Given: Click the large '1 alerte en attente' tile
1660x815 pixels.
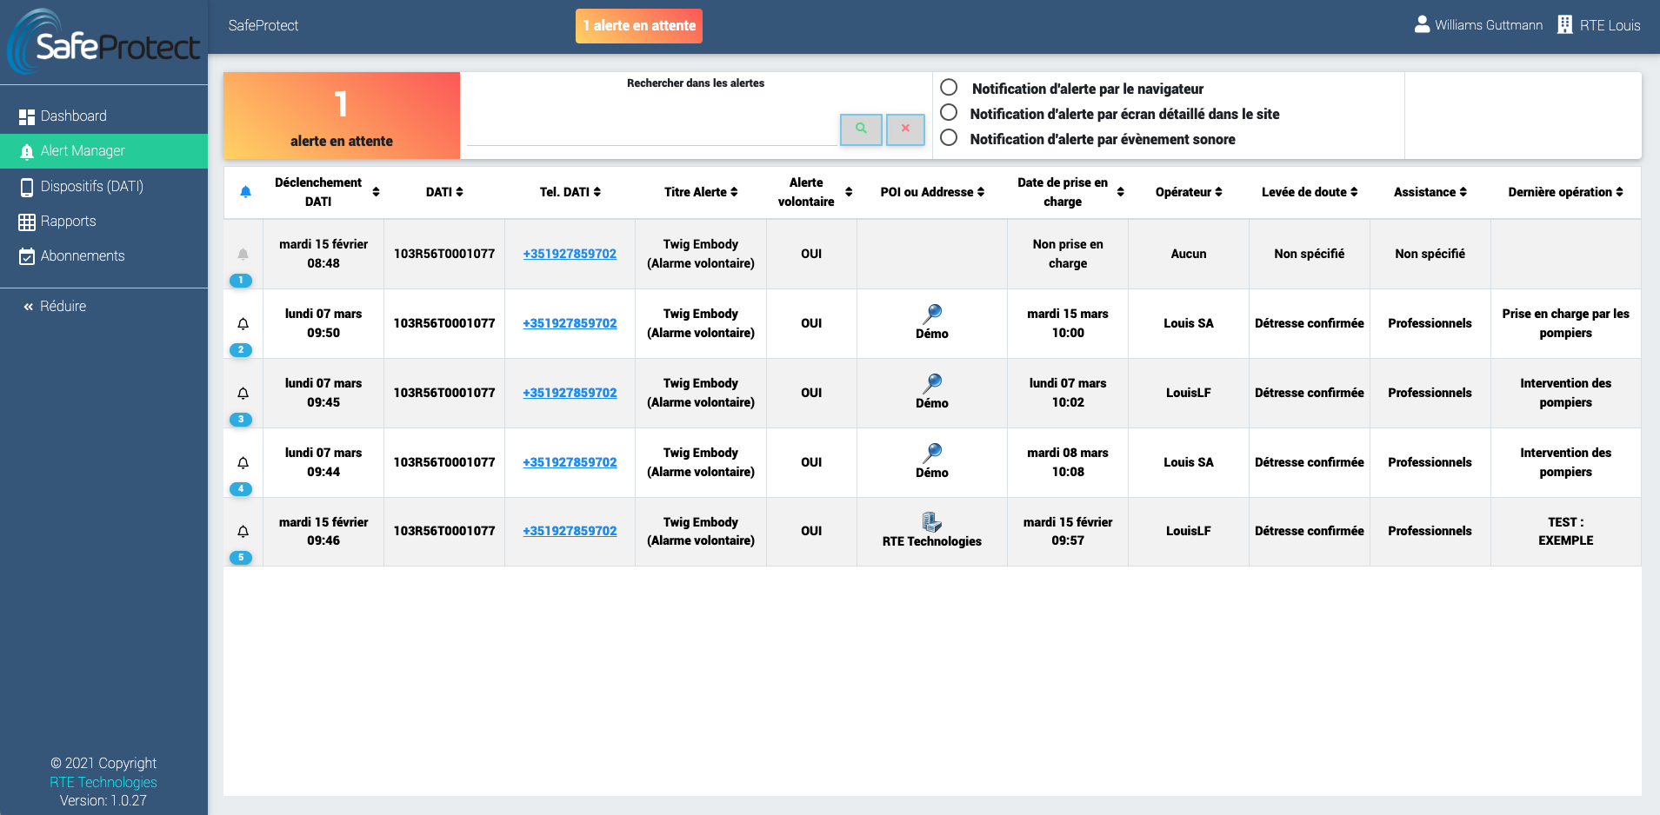Looking at the screenshot, I should [342, 116].
